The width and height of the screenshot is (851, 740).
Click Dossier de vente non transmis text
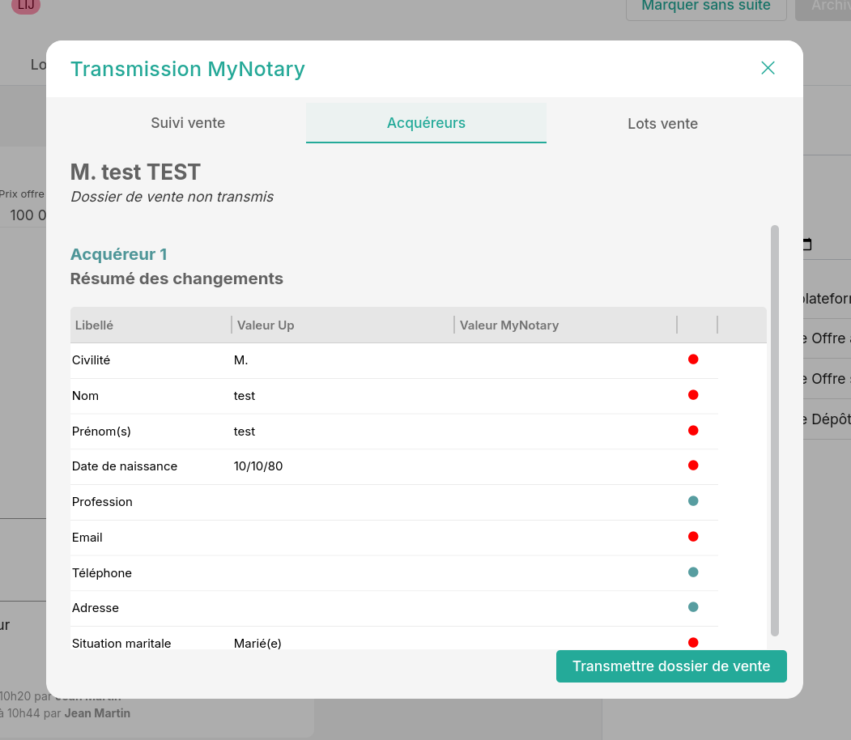pos(172,197)
